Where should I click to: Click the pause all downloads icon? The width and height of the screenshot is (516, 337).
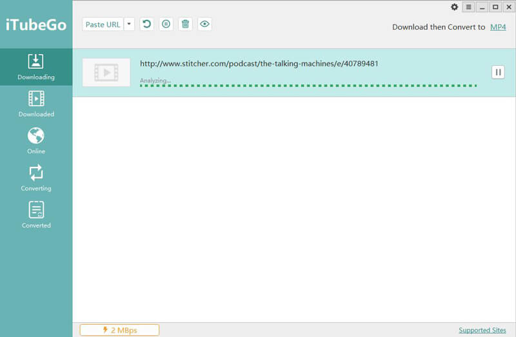pyautogui.click(x=166, y=24)
